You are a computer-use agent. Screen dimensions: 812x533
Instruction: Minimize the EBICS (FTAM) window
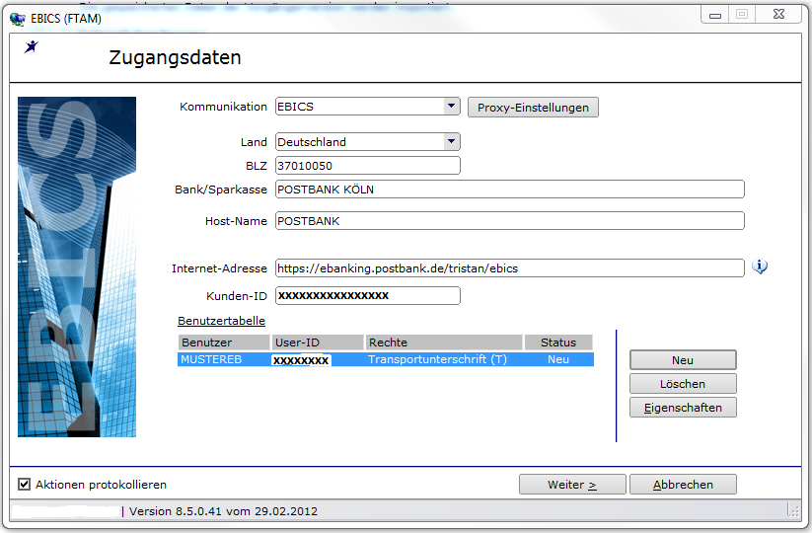(715, 15)
